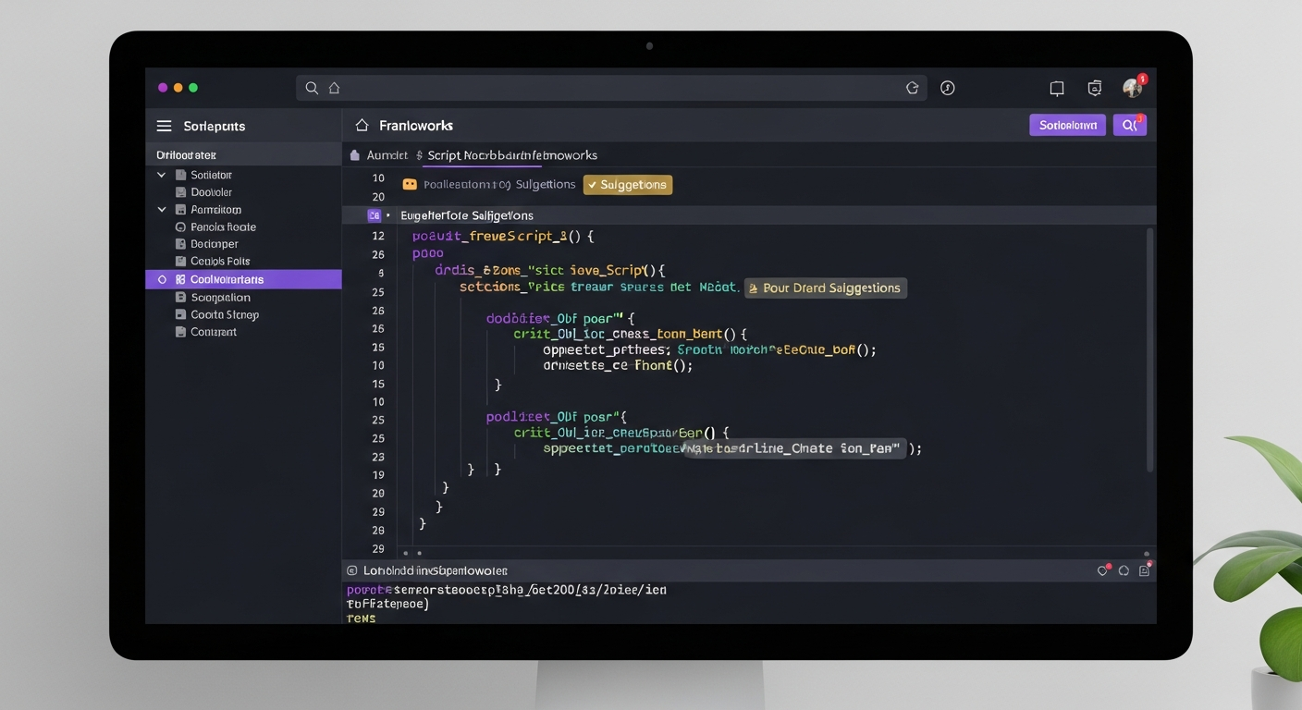Click the yellow Salggetions button with checkmark

click(x=627, y=185)
